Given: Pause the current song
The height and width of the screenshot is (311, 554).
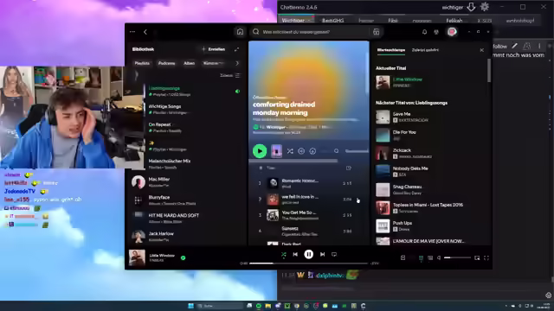Looking at the screenshot, I should [x=308, y=254].
